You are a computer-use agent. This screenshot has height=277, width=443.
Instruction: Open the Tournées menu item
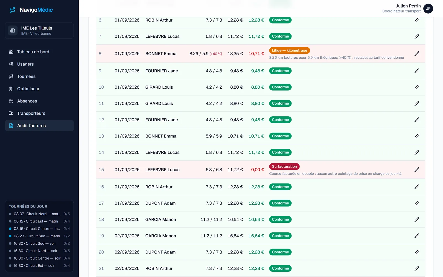click(39, 76)
